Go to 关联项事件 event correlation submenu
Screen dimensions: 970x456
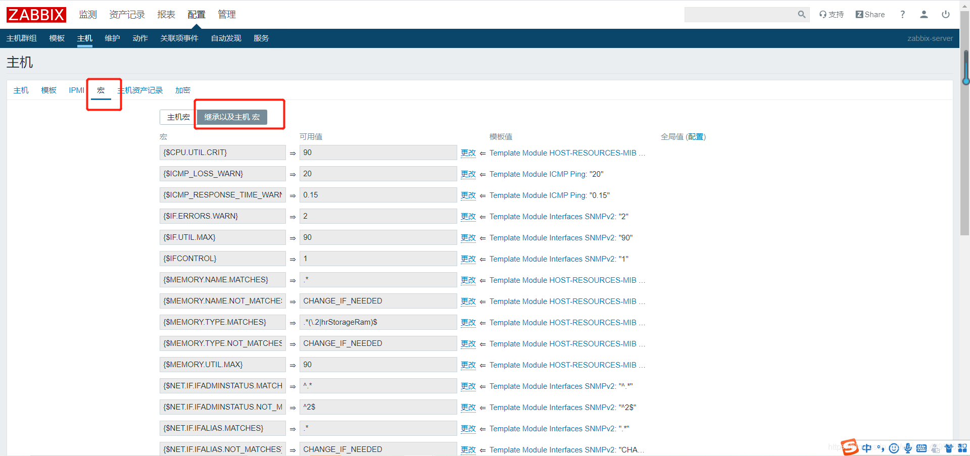[179, 38]
